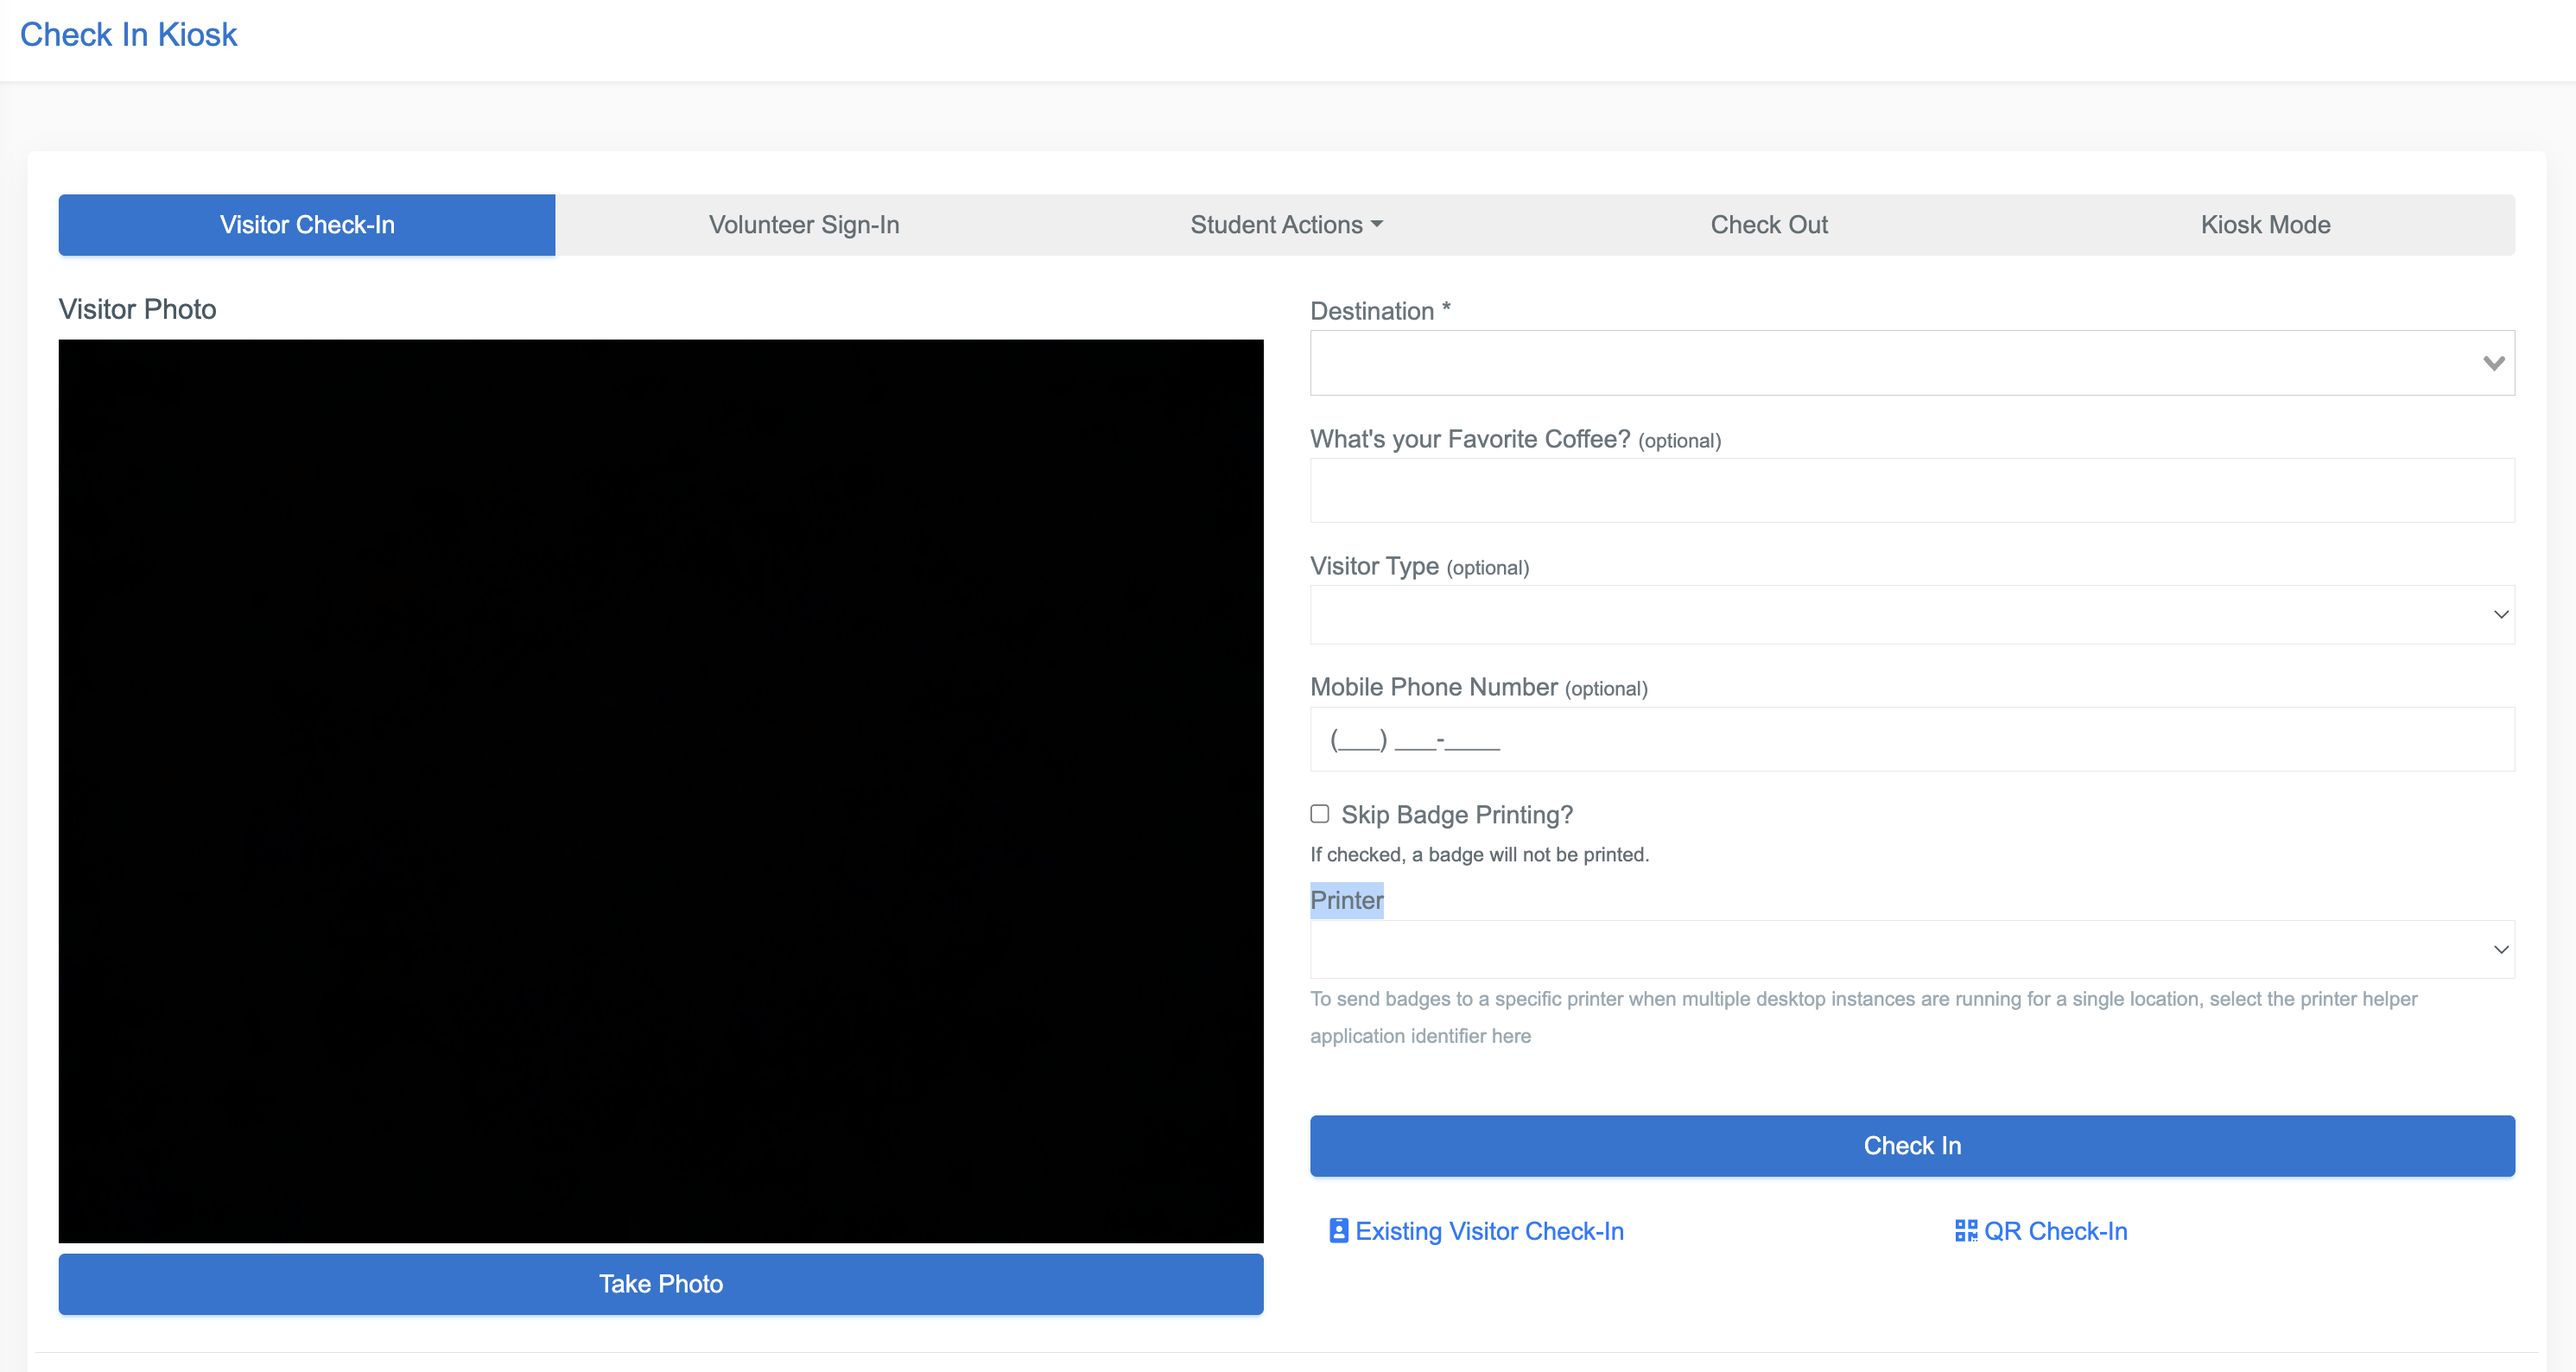Screen dimensions: 2576x1372
Task: Click the Existing Visitor Check-In badge icon
Action: pos(1338,1230)
